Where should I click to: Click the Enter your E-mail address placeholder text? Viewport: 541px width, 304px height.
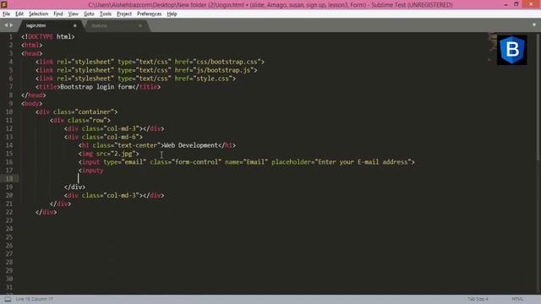point(363,162)
